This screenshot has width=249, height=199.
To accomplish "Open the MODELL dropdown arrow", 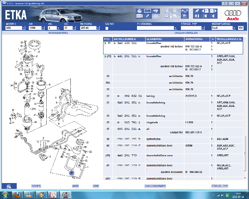I will [23, 28].
